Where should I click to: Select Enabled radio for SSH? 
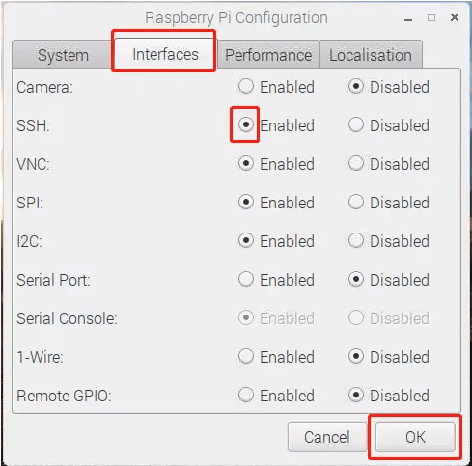click(x=246, y=124)
